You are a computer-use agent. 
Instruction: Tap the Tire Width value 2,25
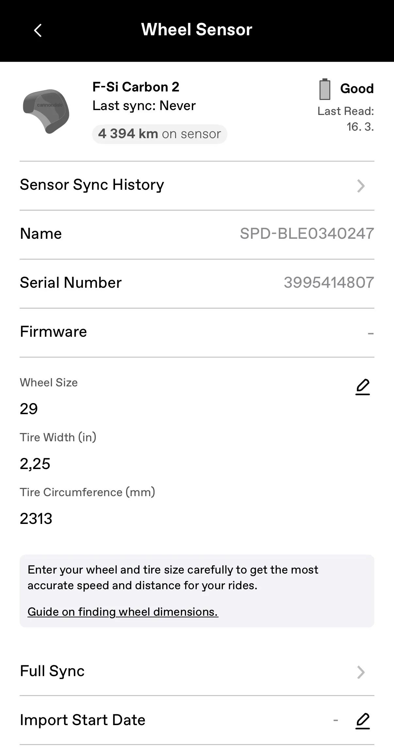[35, 464]
